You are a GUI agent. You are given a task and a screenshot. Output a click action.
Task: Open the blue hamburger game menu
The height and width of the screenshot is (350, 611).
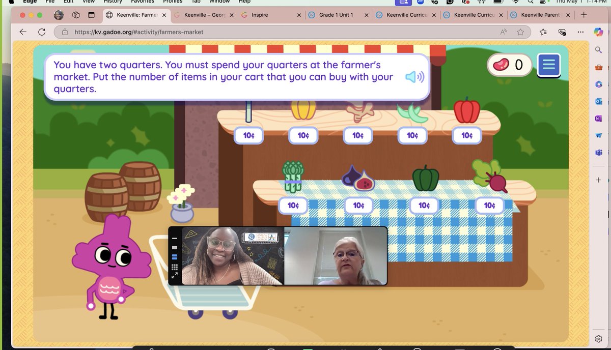[548, 65]
